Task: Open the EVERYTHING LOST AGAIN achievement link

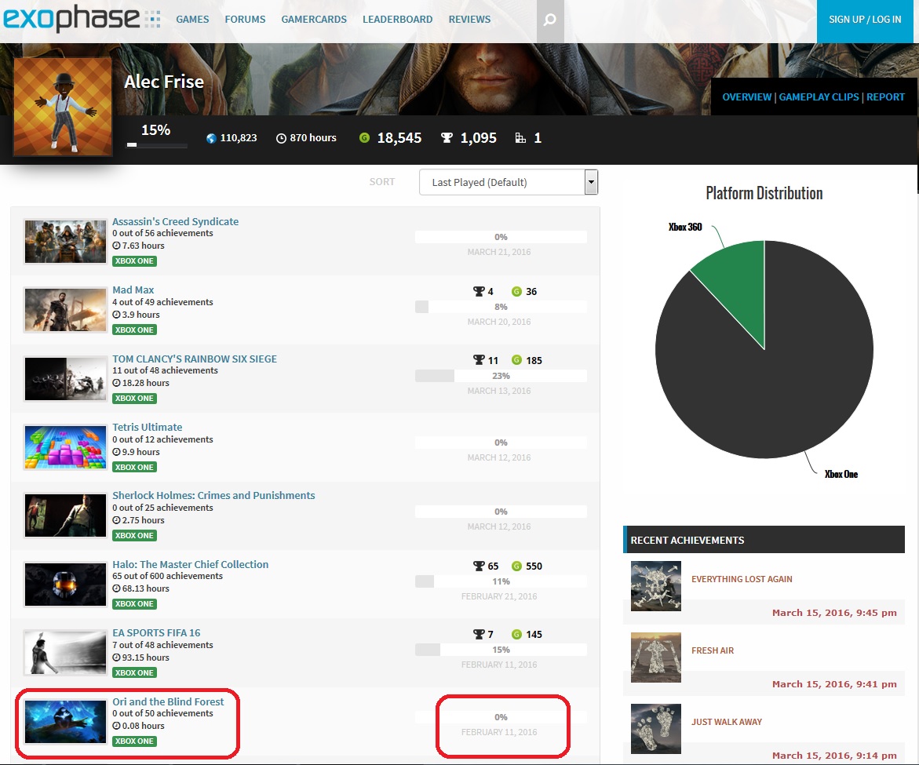Action: tap(742, 579)
